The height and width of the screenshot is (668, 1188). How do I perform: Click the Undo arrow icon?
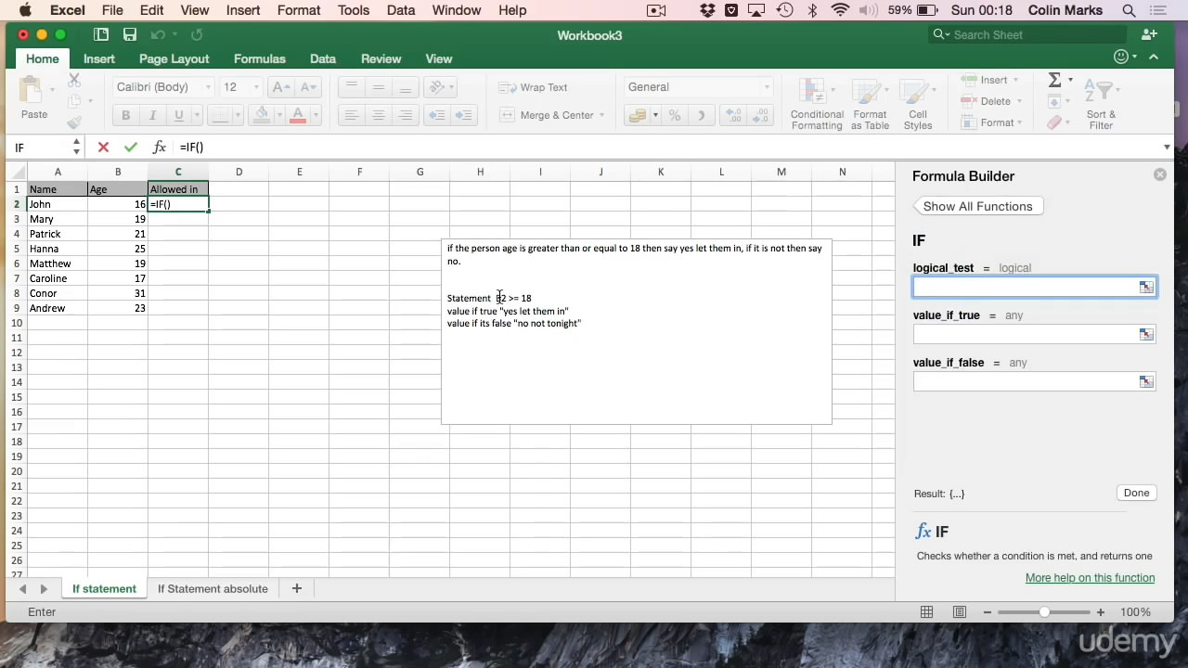[x=157, y=34]
